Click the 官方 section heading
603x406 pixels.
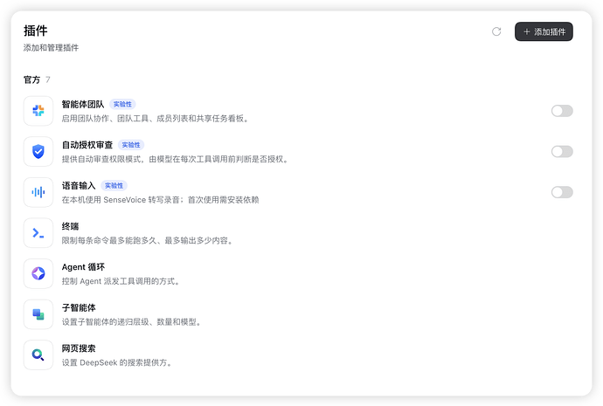pos(32,80)
